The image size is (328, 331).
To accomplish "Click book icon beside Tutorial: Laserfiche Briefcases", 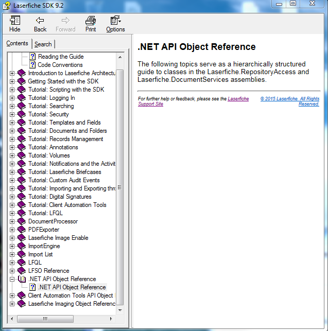I will point(22,171).
